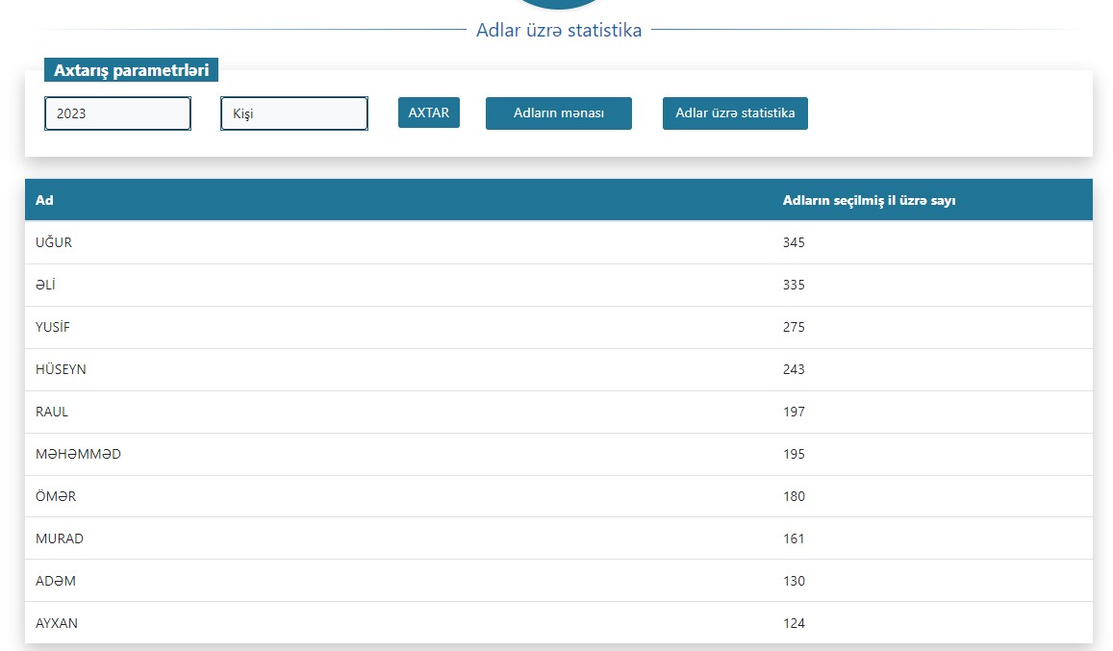Image resolution: width=1113 pixels, height=651 pixels.
Task: Click the Axtarış parametrləri panel label
Action: click(x=131, y=70)
